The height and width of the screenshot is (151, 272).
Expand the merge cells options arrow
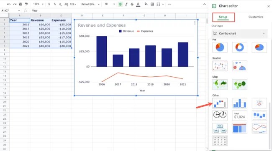pyautogui.click(x=163, y=4)
